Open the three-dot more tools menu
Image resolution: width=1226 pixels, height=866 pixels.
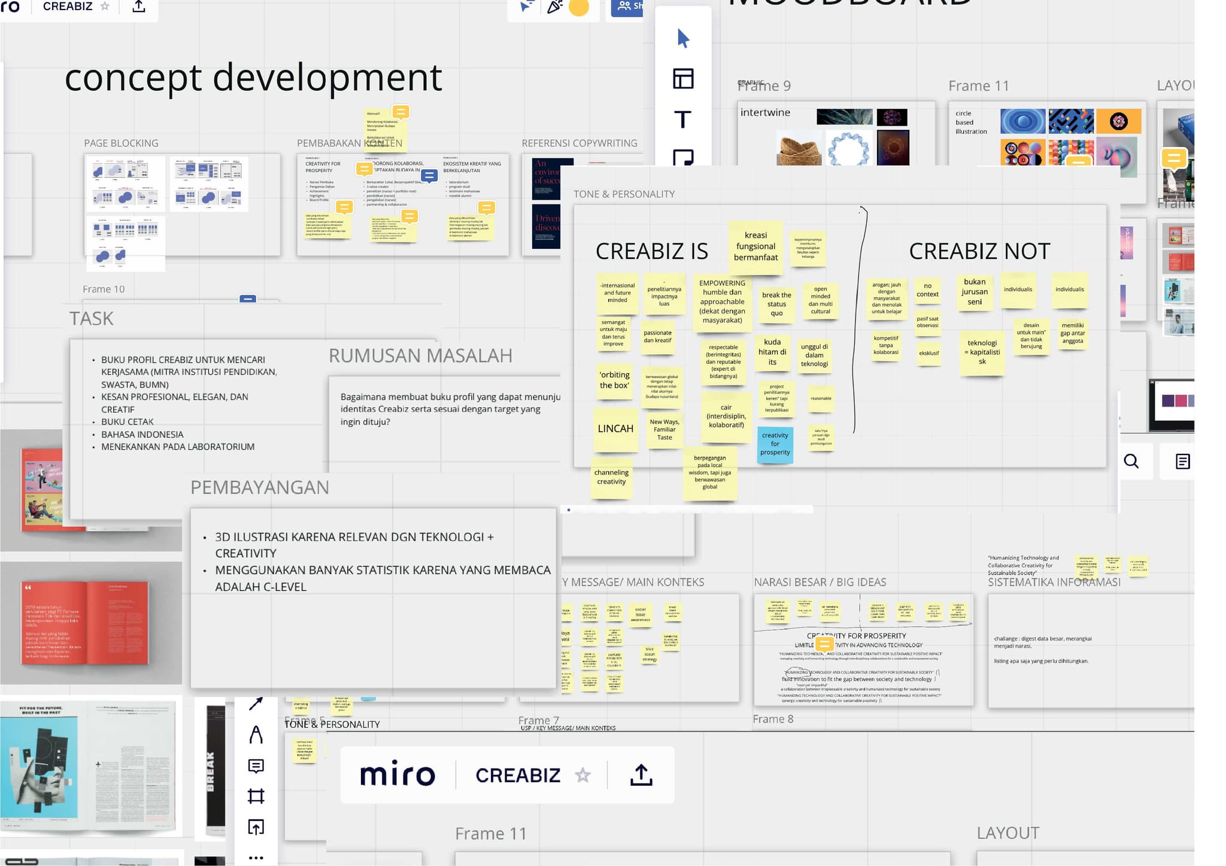pos(256,858)
